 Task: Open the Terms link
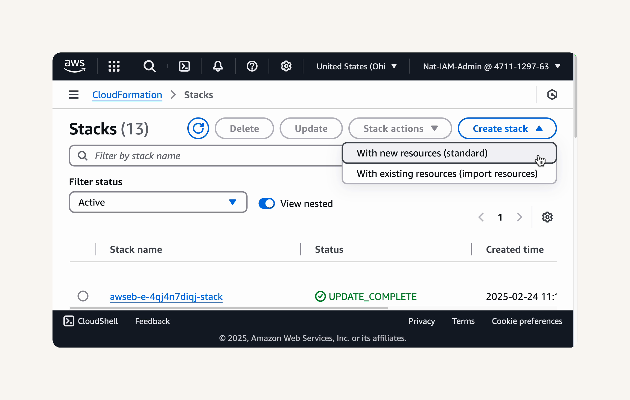point(463,321)
